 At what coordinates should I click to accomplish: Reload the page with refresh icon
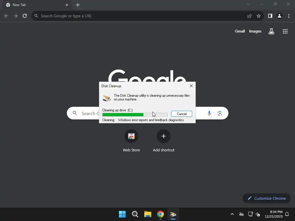pos(25,16)
